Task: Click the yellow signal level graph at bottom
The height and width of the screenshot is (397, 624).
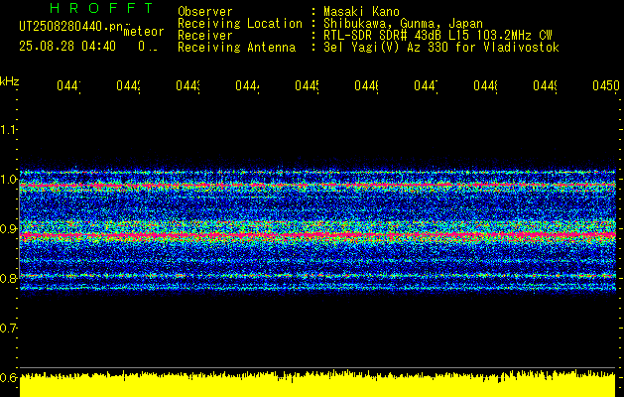Action: 317,384
